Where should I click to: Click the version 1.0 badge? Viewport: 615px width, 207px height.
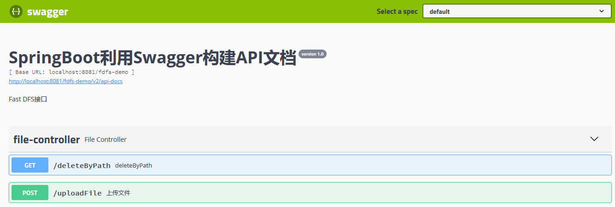tap(313, 54)
